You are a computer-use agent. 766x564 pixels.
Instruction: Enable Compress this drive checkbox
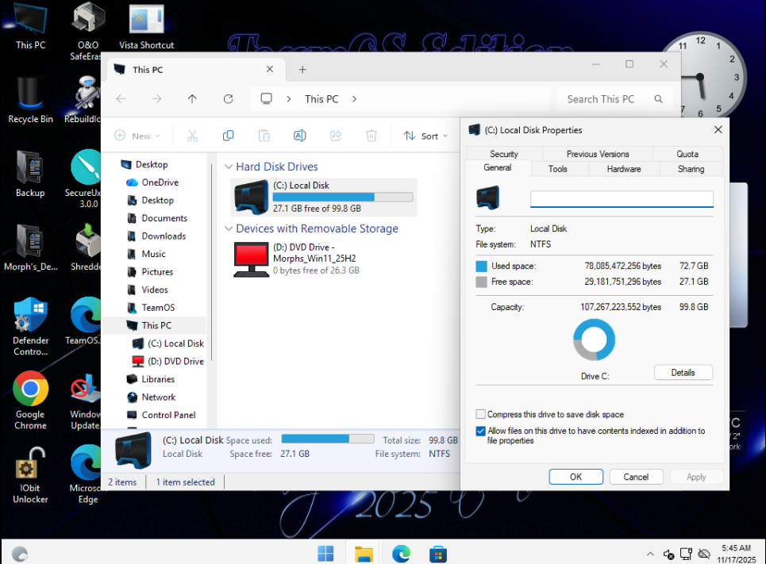click(x=481, y=414)
